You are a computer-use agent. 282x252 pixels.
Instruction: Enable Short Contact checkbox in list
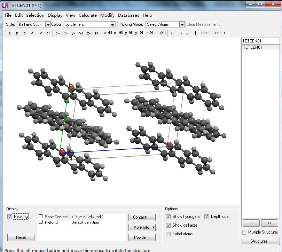pyautogui.click(x=41, y=217)
